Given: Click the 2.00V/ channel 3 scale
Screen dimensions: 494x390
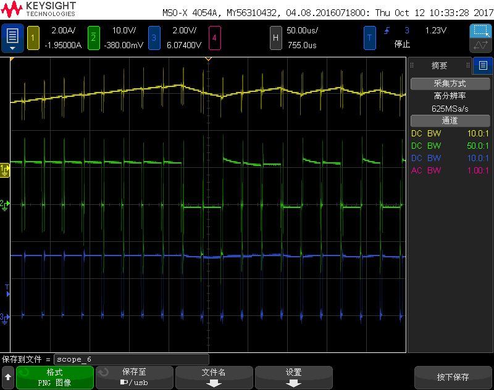Looking at the screenshot, I should pyautogui.click(x=184, y=30).
